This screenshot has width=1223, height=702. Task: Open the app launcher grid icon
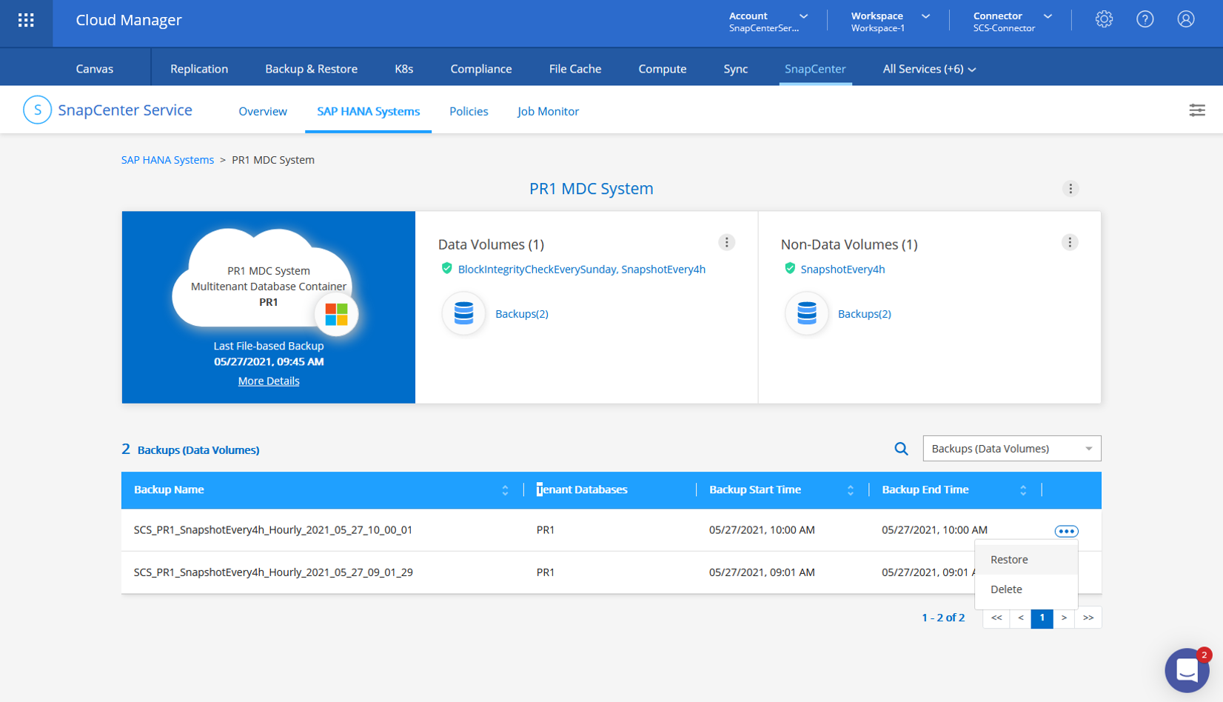[x=26, y=20]
